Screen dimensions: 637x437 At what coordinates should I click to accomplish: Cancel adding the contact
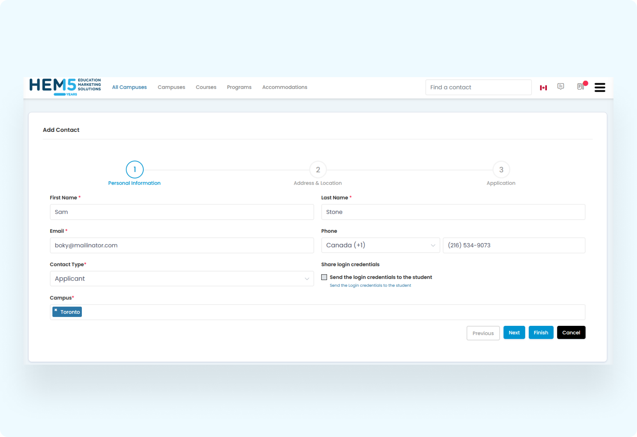pyautogui.click(x=571, y=333)
